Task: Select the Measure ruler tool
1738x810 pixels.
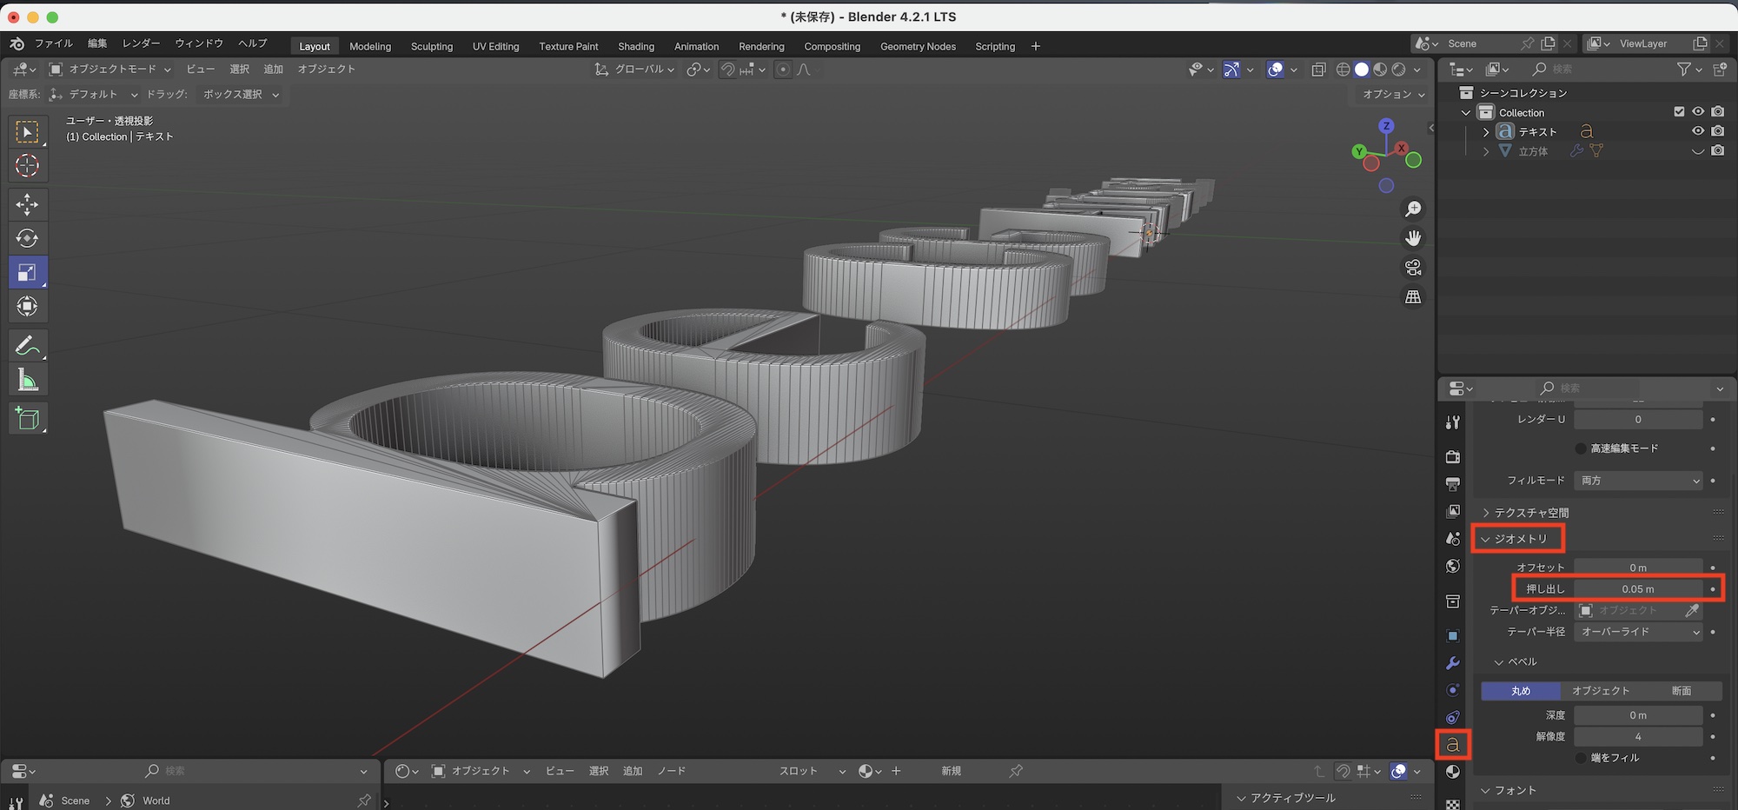Action: point(27,381)
